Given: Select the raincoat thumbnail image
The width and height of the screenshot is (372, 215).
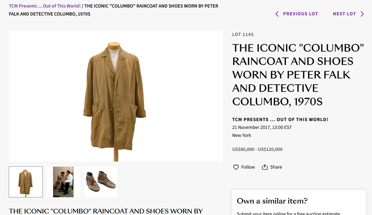Looking at the screenshot, I should click(26, 182).
